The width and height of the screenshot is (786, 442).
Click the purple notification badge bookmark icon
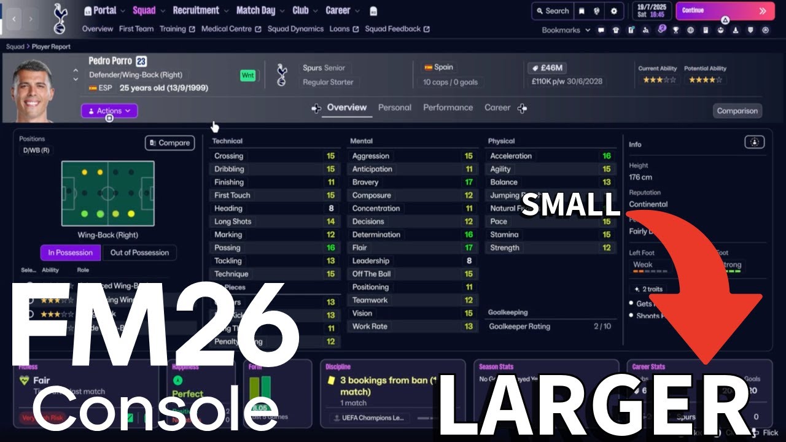pyautogui.click(x=661, y=29)
